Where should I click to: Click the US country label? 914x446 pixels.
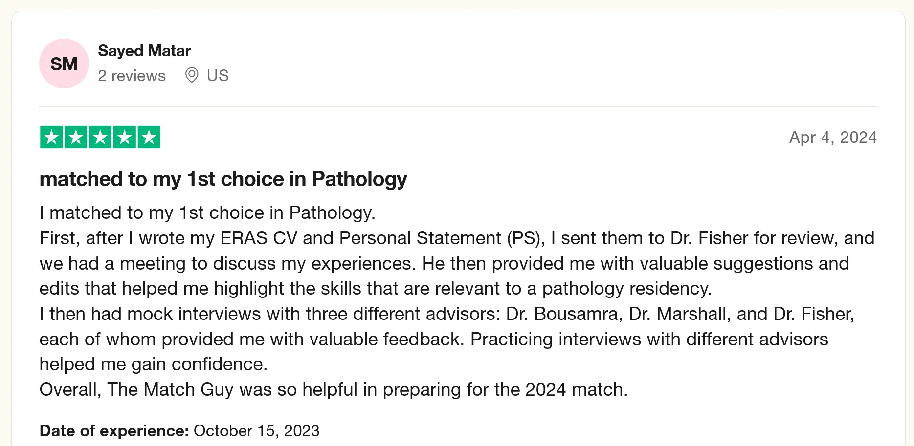pyautogui.click(x=218, y=76)
